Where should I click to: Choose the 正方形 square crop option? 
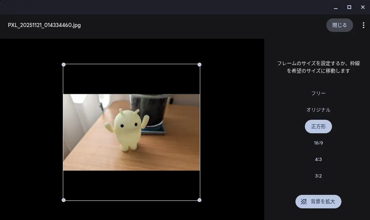pyautogui.click(x=318, y=127)
